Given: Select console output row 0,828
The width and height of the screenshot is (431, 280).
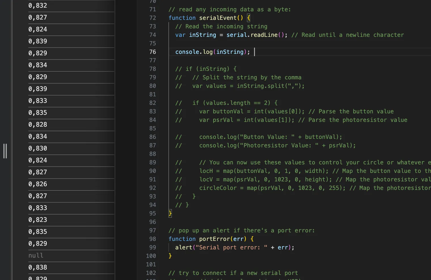Looking at the screenshot, I should [38, 124].
